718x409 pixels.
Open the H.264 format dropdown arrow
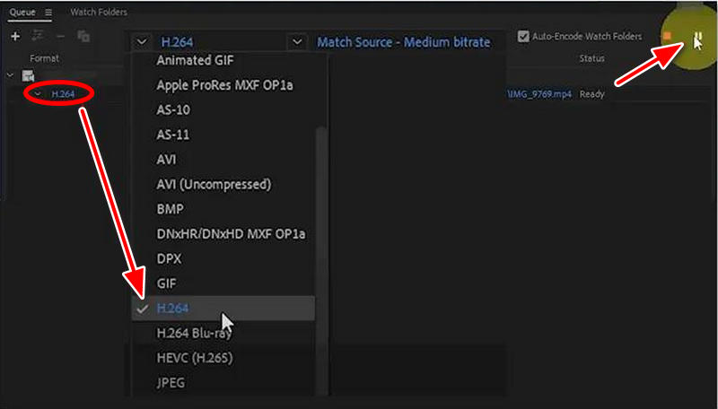[x=142, y=41]
